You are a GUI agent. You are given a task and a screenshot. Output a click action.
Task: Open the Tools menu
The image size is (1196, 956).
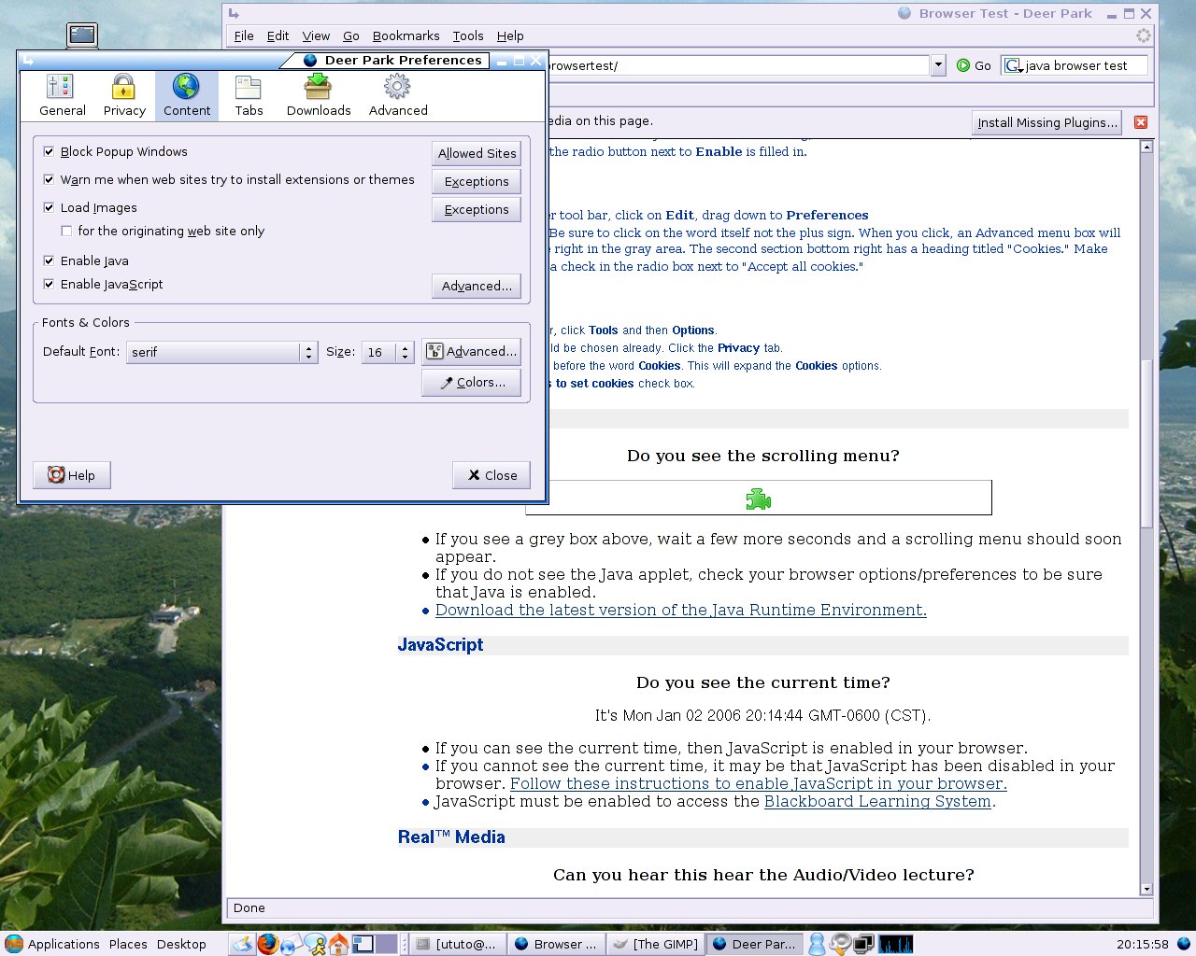(468, 35)
